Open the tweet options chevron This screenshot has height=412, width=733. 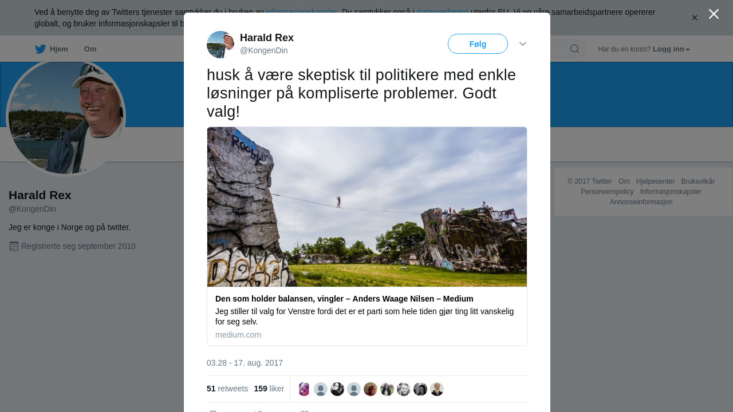coord(522,44)
